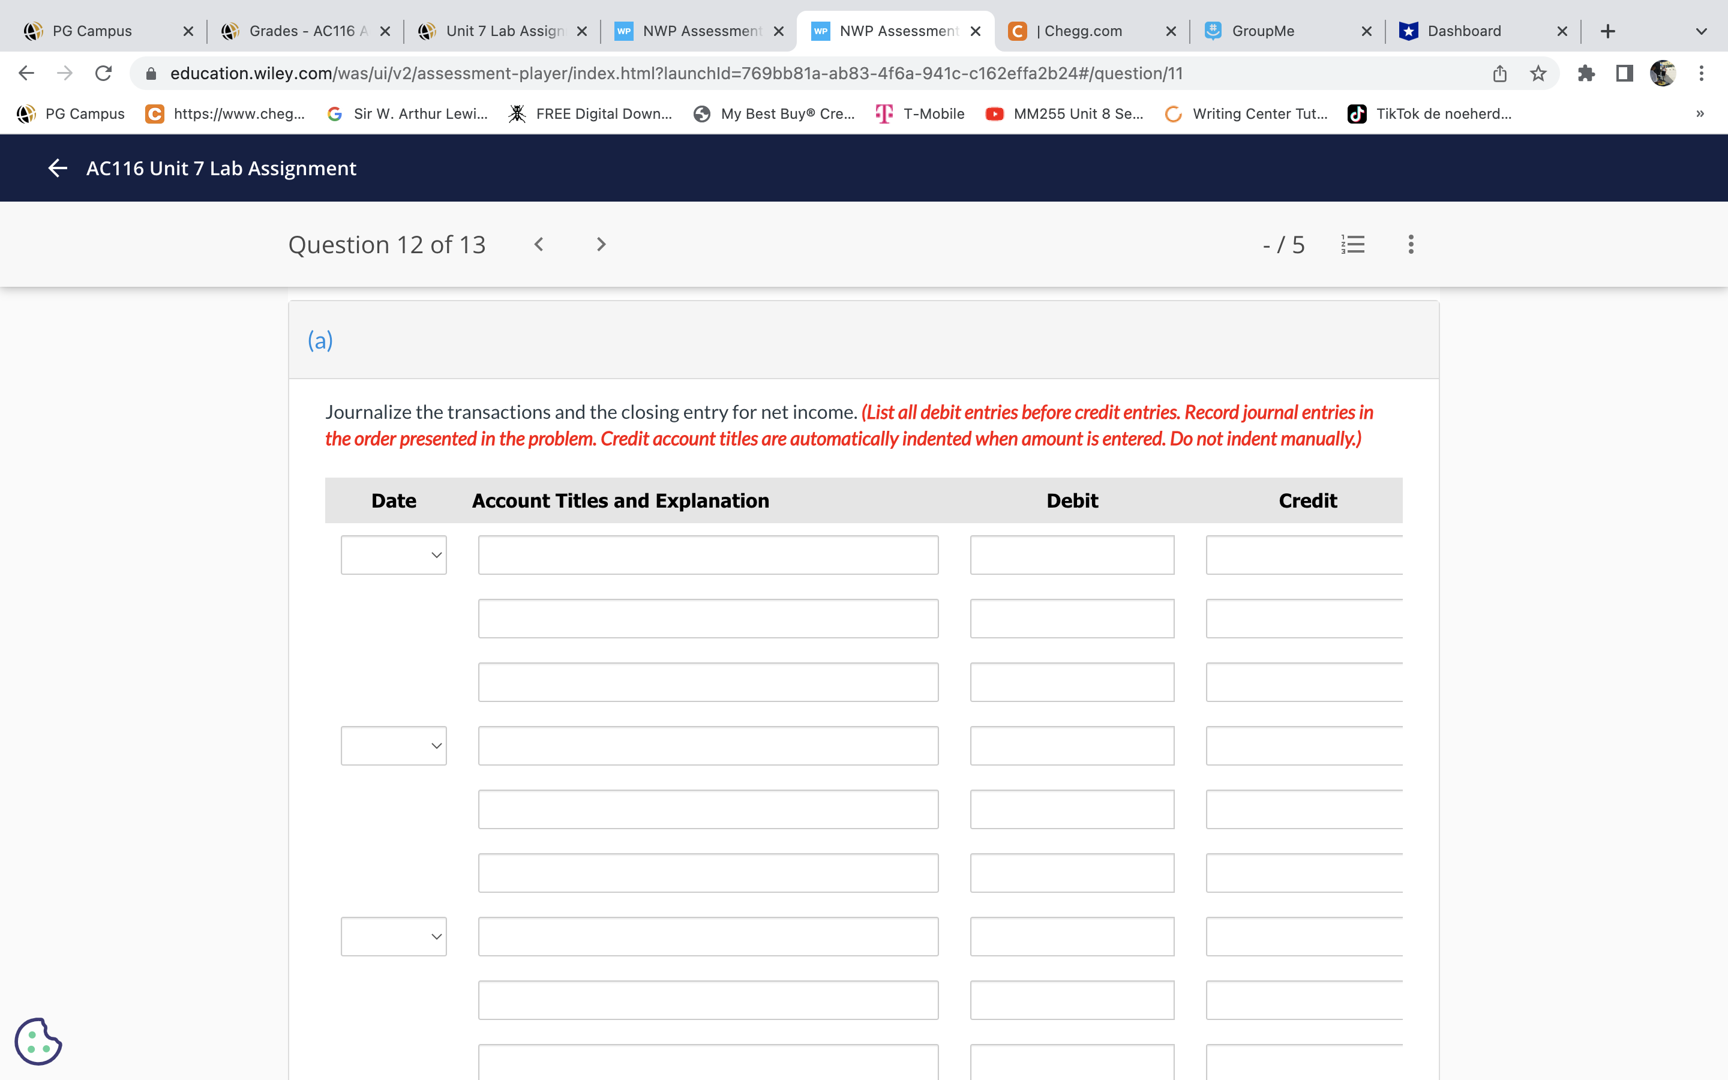Open the question list icon
Image resolution: width=1728 pixels, height=1080 pixels.
1353,244
